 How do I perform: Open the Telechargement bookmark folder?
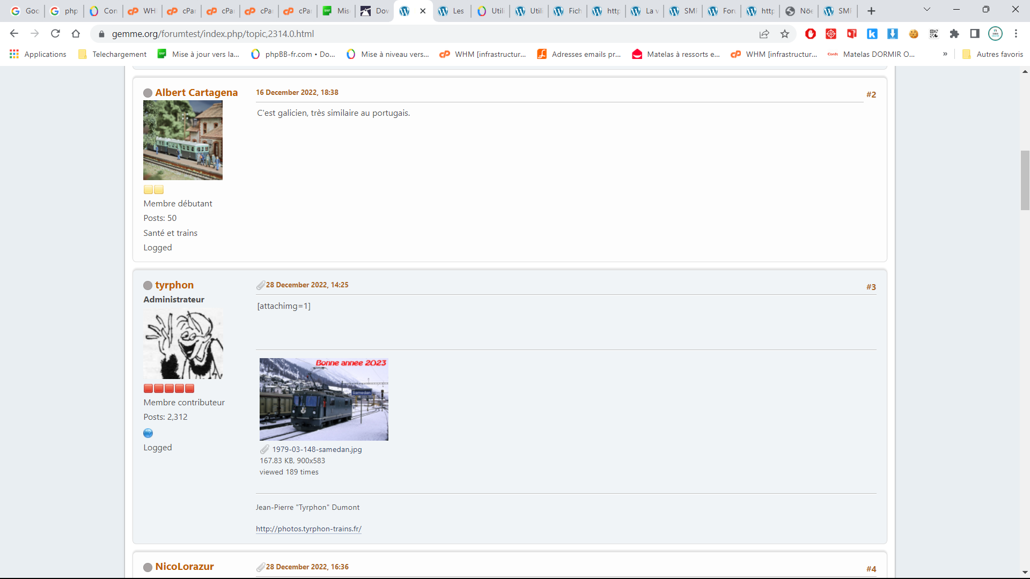click(x=113, y=54)
